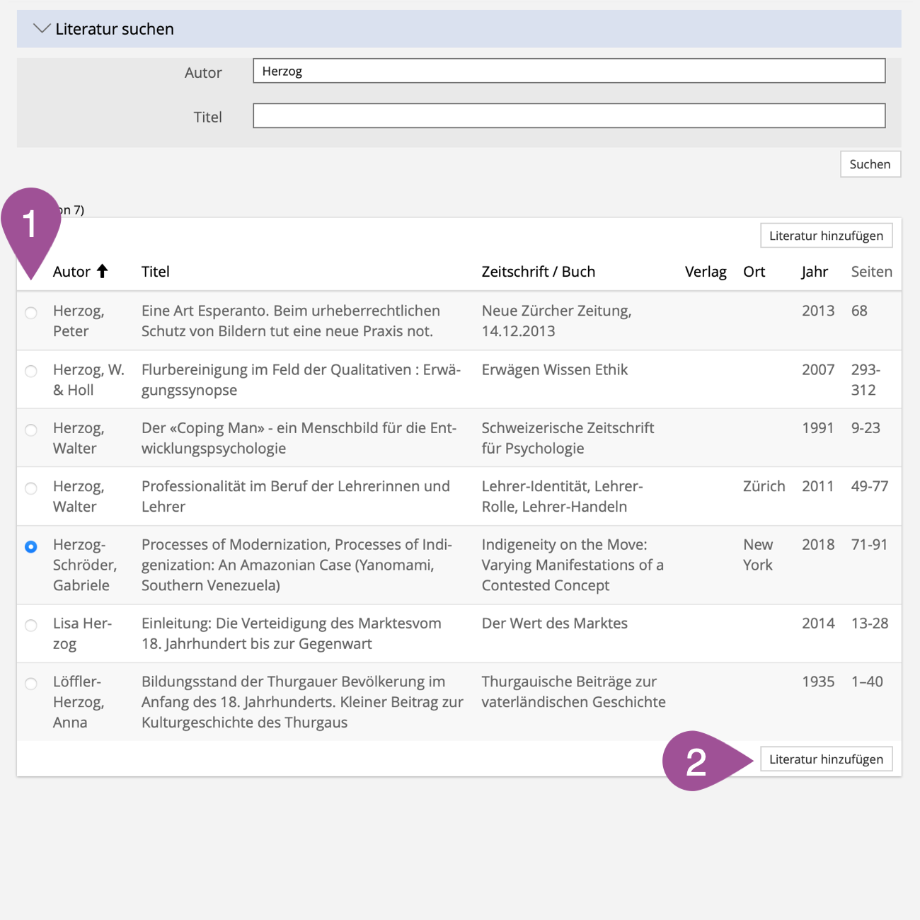The image size is (920, 920).
Task: Click the upper Literatur hinzufügen button
Action: coord(826,236)
